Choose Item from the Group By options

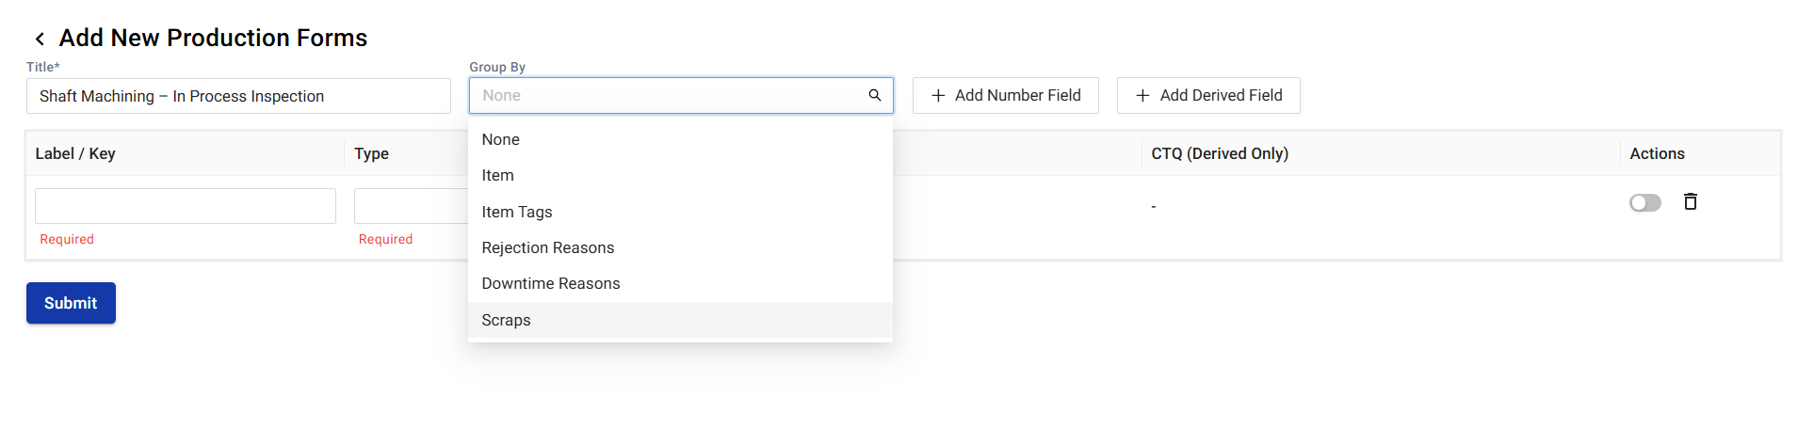point(498,176)
